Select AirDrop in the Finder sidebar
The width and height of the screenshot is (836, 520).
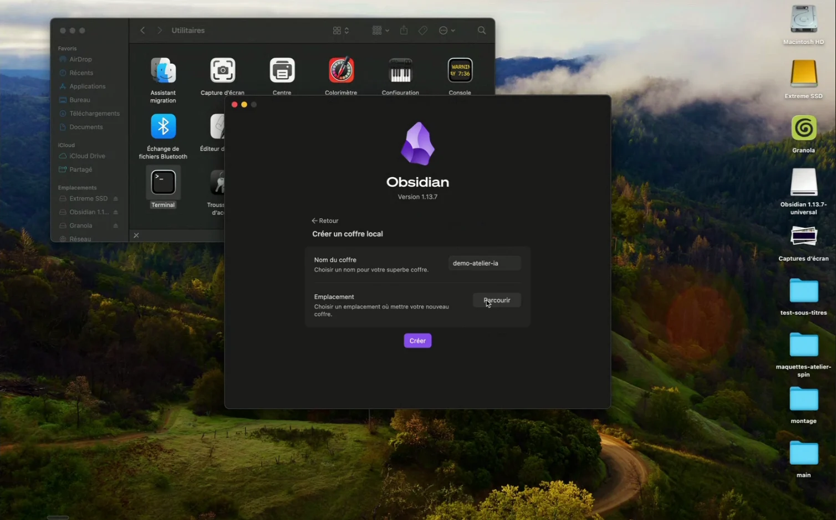[80, 59]
